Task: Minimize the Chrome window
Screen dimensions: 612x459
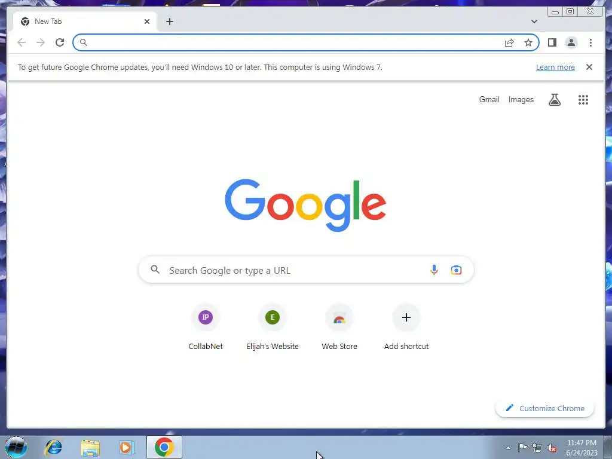Action: coord(555,12)
